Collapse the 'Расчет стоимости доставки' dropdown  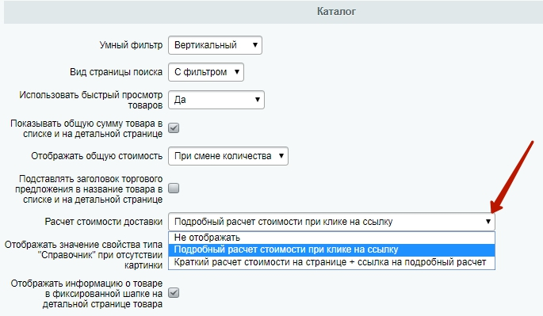point(332,222)
